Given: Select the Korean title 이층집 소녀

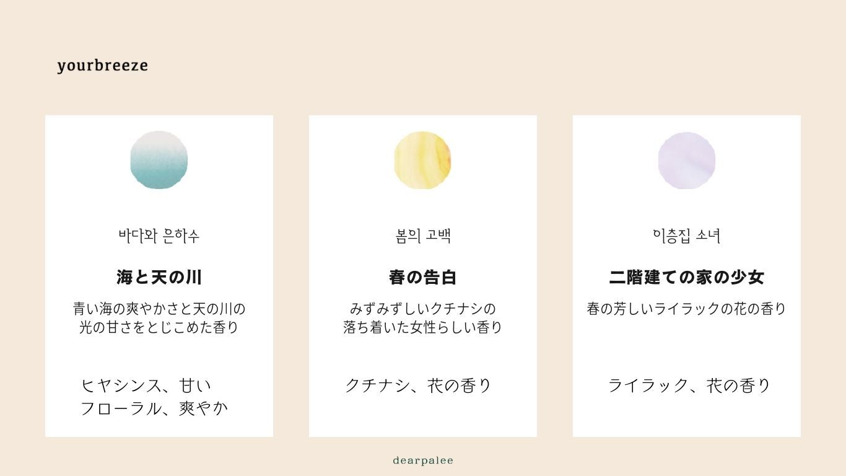Looking at the screenshot, I should tap(687, 236).
